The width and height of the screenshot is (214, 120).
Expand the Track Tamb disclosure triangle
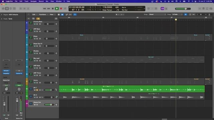[x=2, y=19]
